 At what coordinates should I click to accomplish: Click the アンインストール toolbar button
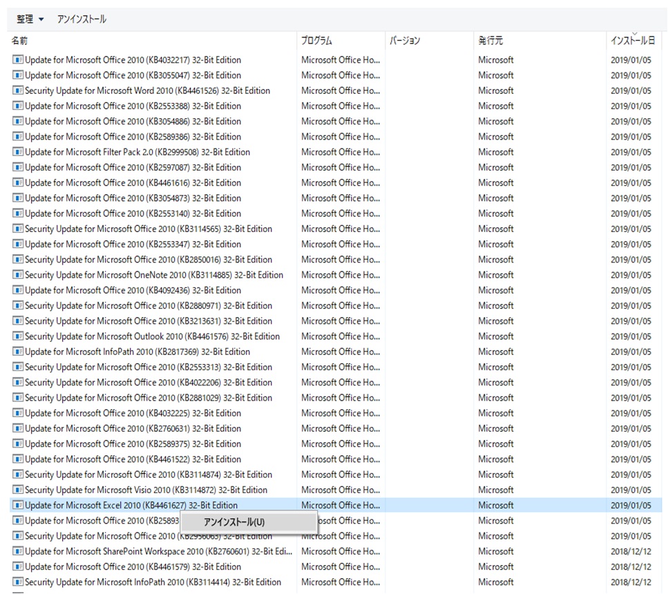pyautogui.click(x=82, y=19)
